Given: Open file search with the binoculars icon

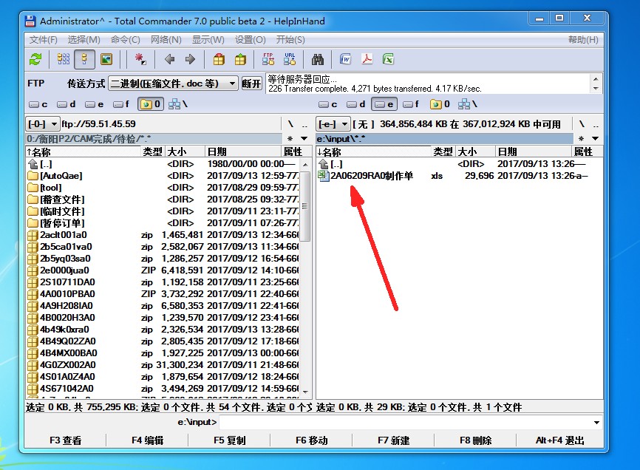Looking at the screenshot, I should click(318, 60).
